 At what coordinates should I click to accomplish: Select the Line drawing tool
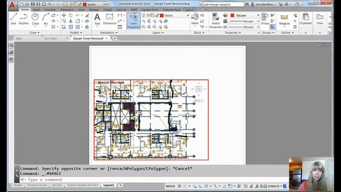13,19
